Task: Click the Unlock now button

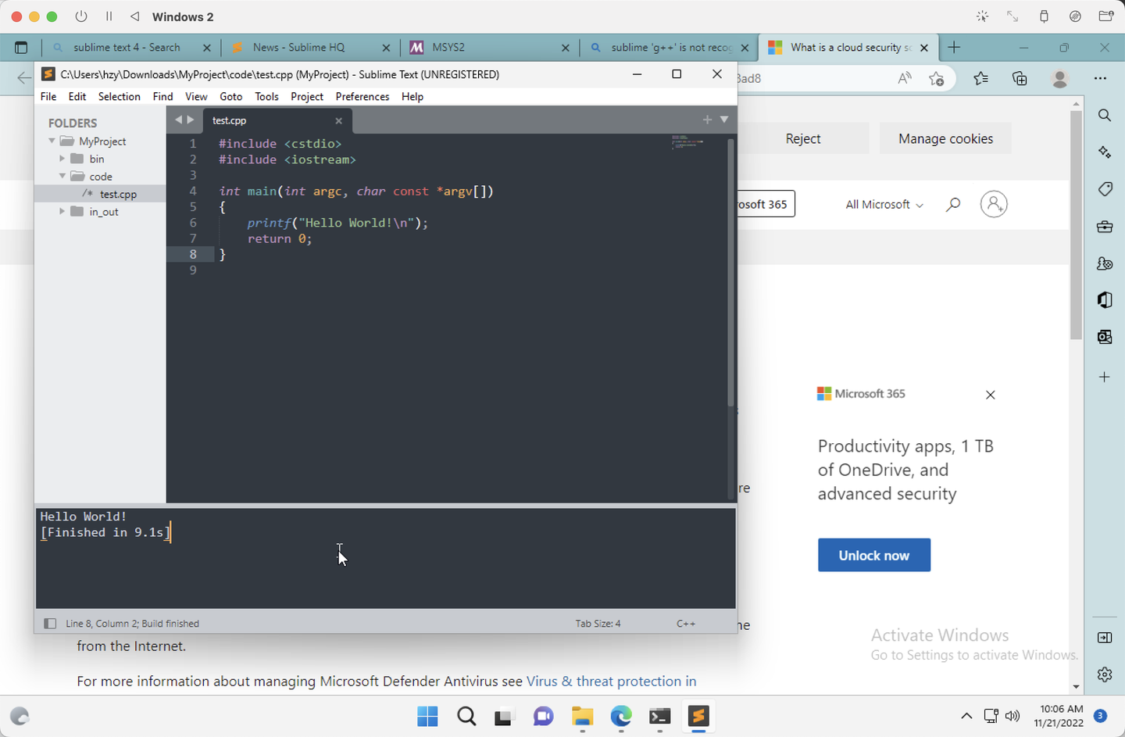Action: click(x=873, y=555)
